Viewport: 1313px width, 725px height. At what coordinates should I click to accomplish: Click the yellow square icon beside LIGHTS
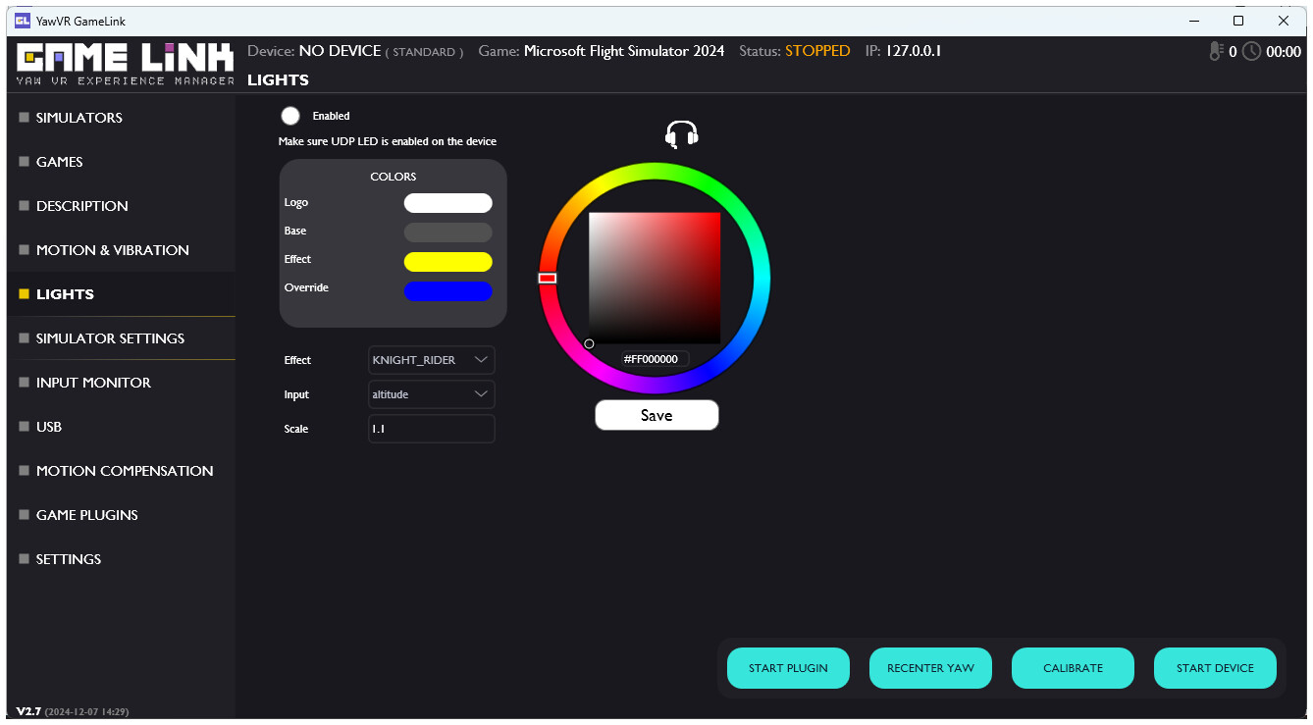[23, 293]
